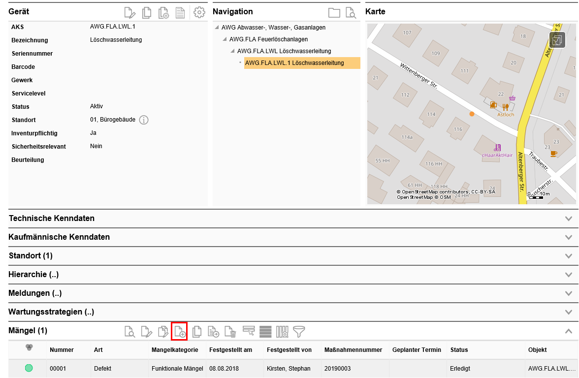Expand the Technische Kenndaten section
The width and height of the screenshot is (579, 378).
pyautogui.click(x=569, y=219)
